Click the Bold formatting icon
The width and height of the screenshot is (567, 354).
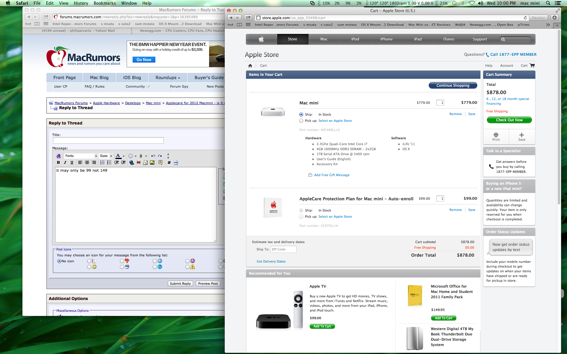(58, 163)
